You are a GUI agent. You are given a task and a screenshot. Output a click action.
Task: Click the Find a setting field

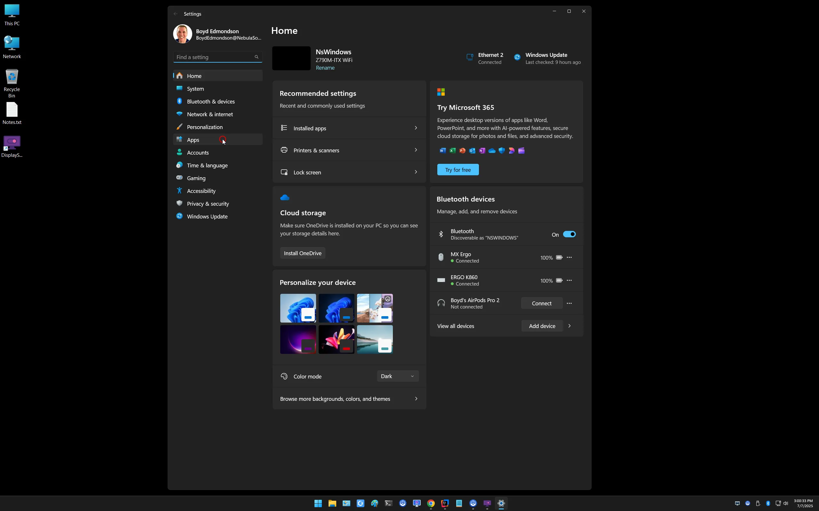pyautogui.click(x=218, y=57)
